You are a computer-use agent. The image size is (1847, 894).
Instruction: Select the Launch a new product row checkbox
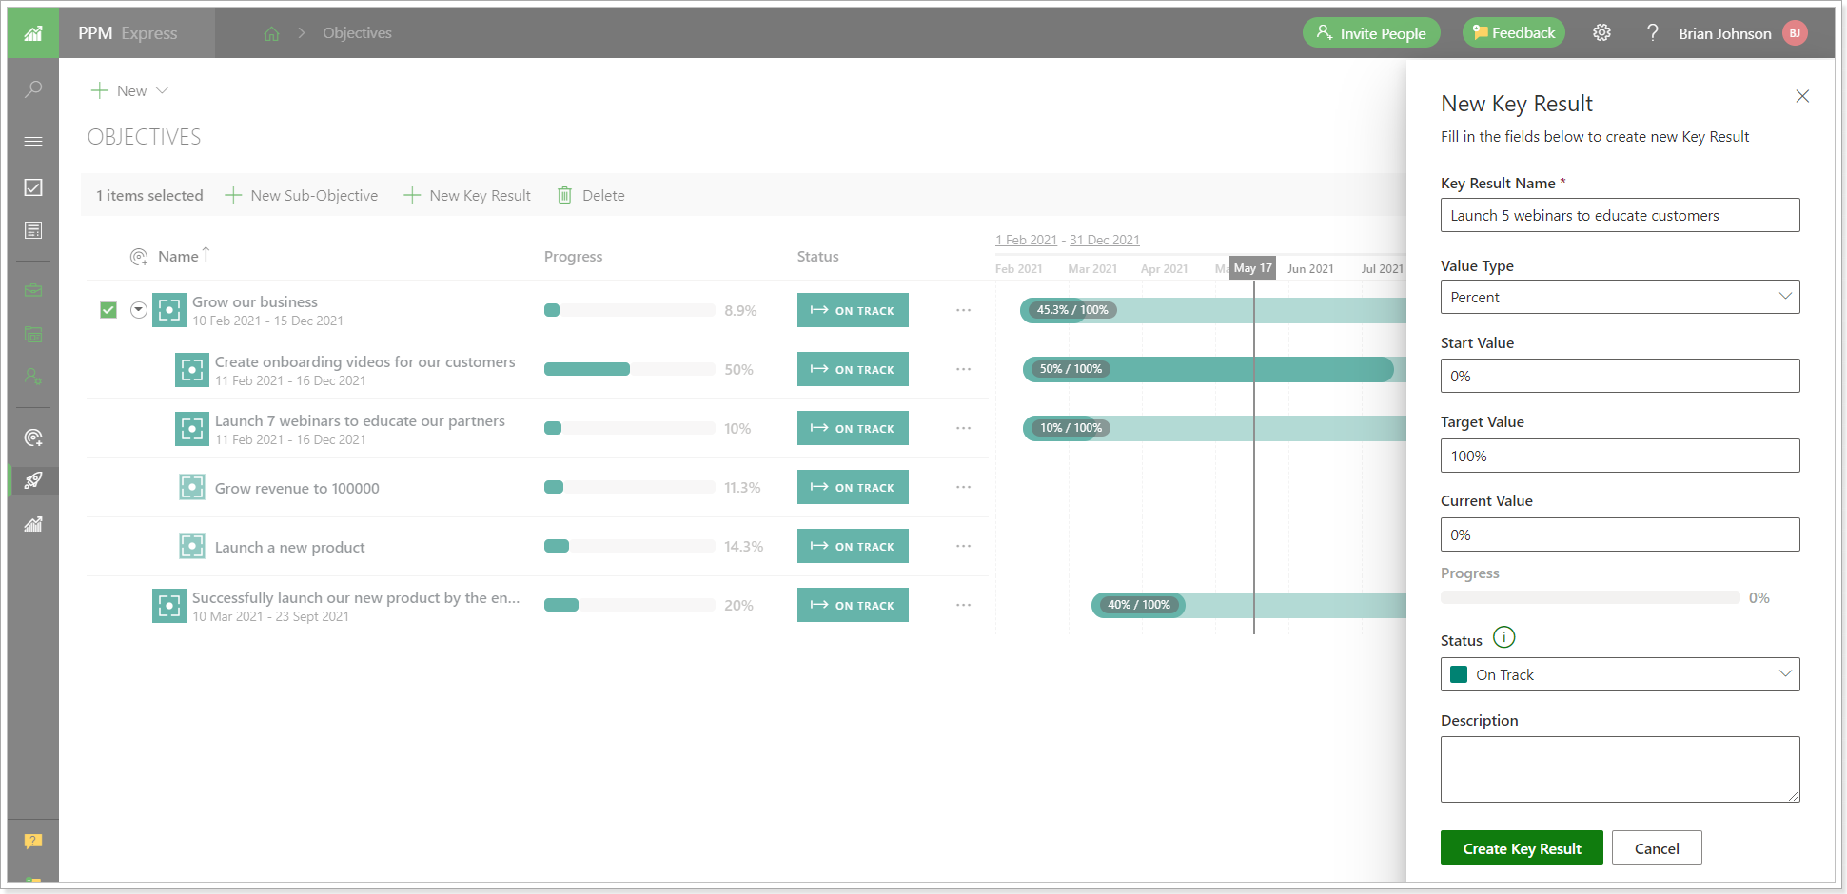[x=108, y=546]
